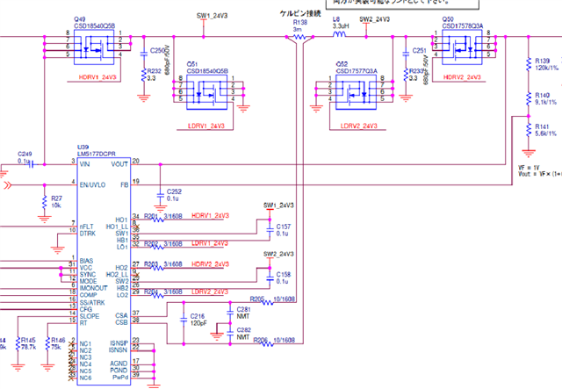Select the R138 3m sense resistor symbol

[x=299, y=37]
